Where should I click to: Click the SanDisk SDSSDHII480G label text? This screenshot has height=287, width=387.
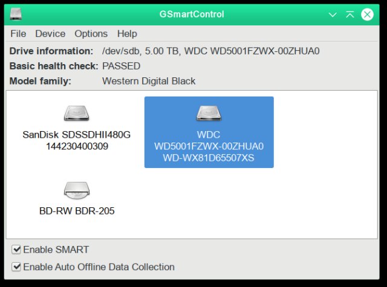[77, 135]
